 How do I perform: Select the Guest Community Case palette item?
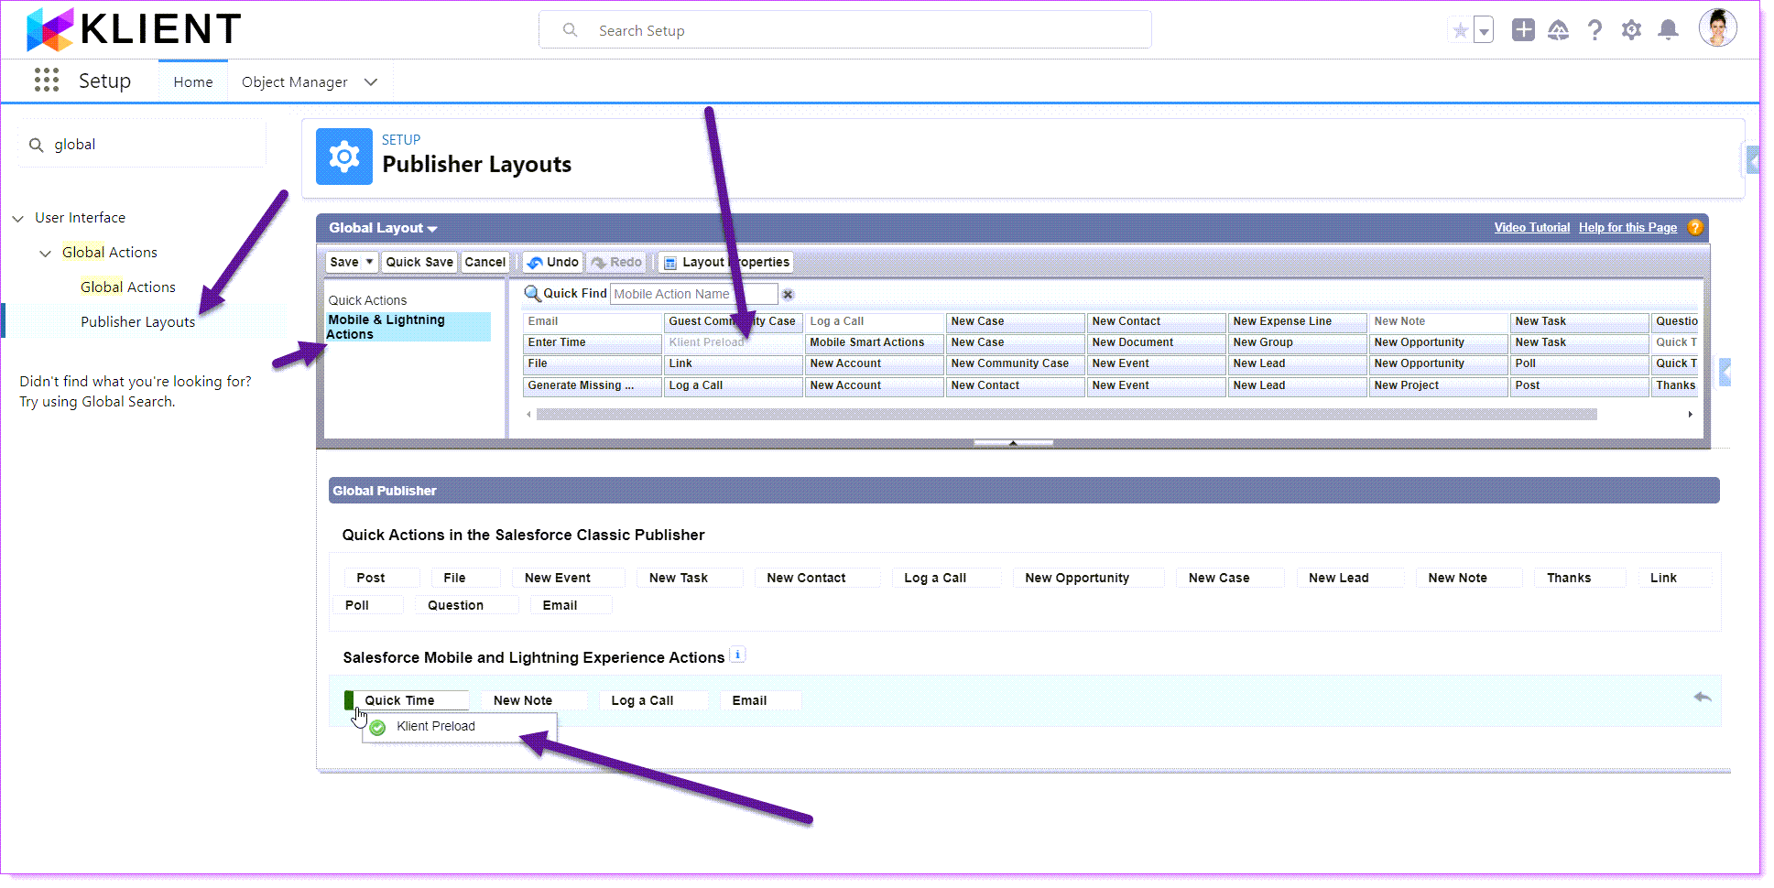(x=733, y=321)
